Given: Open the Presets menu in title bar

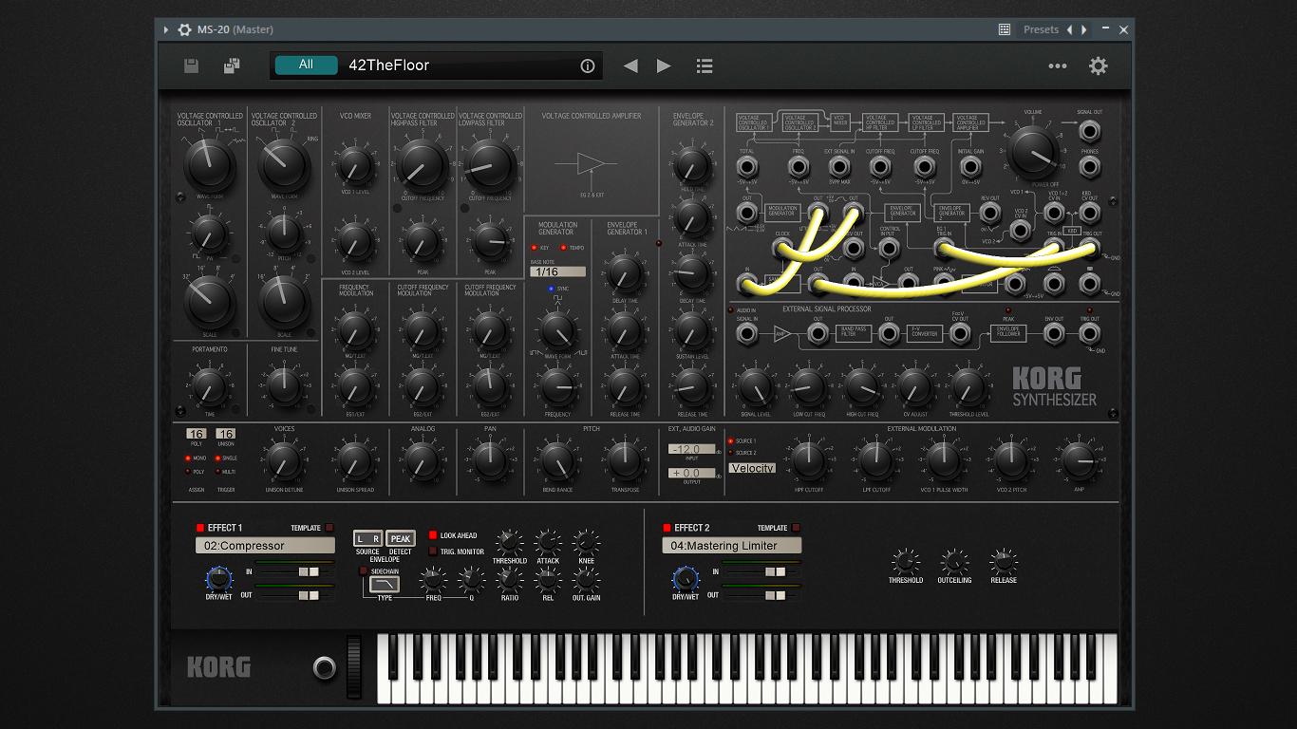Looking at the screenshot, I should click(1041, 29).
